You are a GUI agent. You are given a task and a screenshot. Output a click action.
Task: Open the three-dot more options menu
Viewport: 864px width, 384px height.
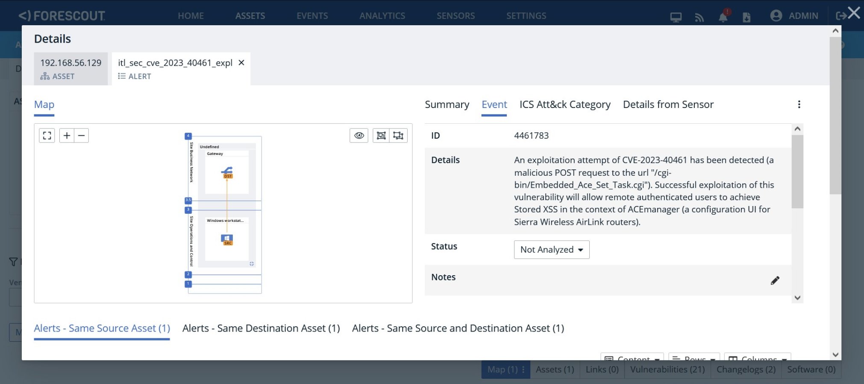coord(799,105)
